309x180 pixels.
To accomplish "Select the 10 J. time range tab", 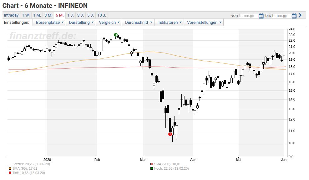I will [102, 15].
